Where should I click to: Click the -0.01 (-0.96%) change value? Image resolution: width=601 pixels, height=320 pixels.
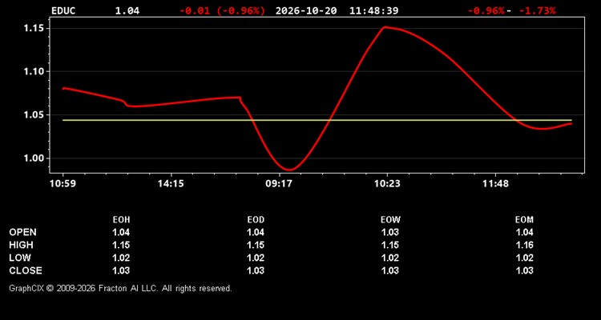click(222, 10)
